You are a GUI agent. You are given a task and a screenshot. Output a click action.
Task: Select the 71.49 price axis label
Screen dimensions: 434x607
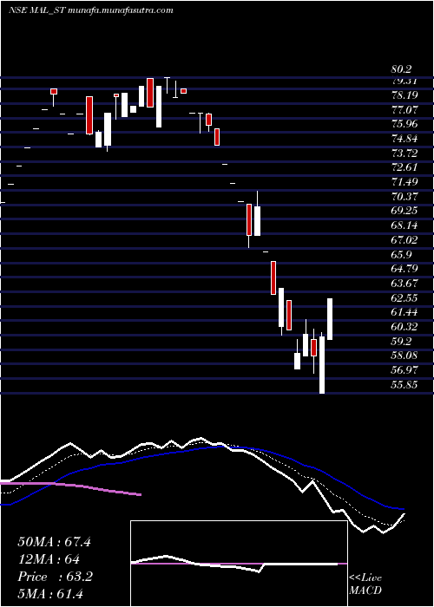pyautogui.click(x=405, y=182)
